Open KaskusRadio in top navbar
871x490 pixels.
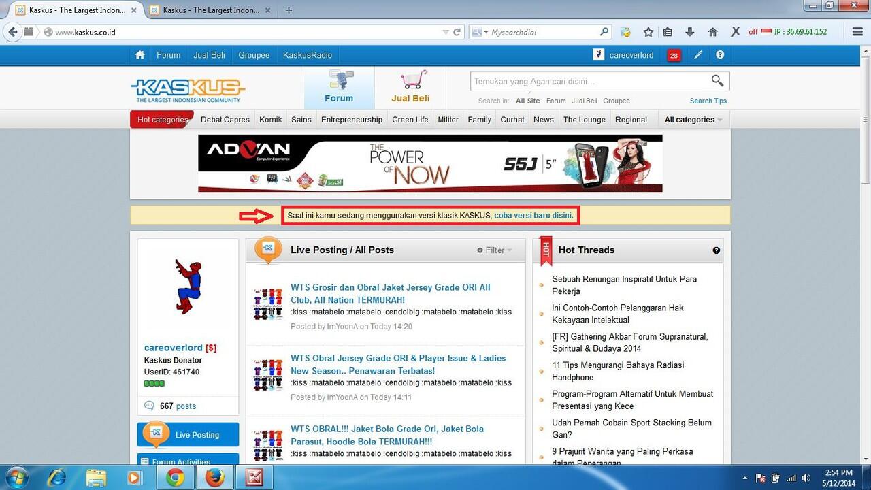pos(308,55)
